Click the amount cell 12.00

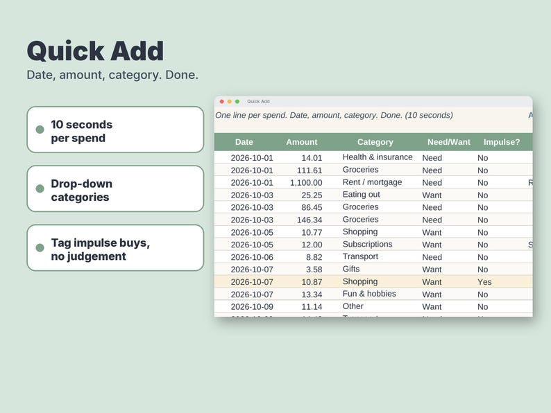[x=312, y=245]
